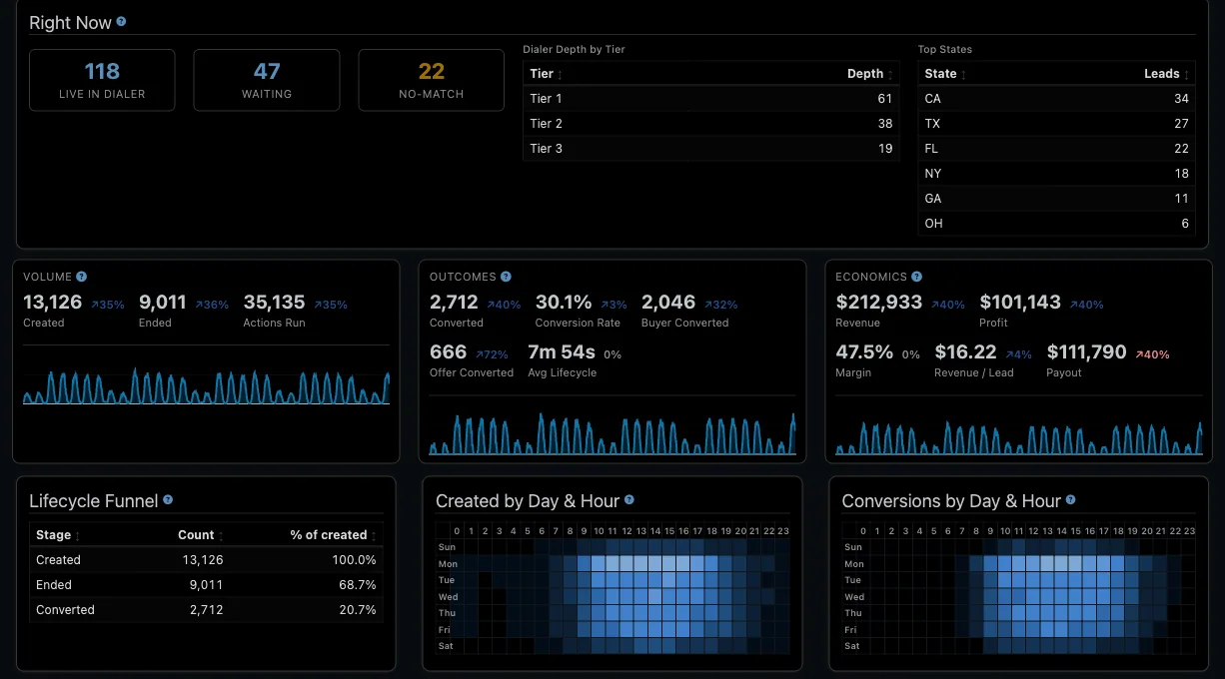Viewport: 1225px width, 679px height.
Task: Click the Volume sparkline chart
Action: [206, 385]
